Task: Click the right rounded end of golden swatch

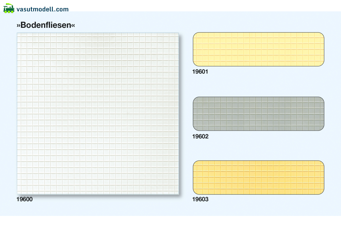Action: 321,177
